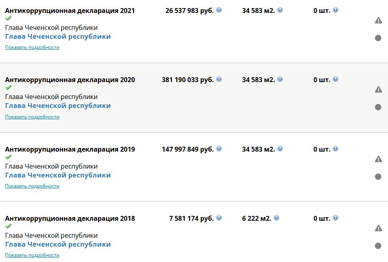The width and height of the screenshot is (388, 262).
Task: Click help icon beside 7 581 174 руб.
Action: tap(219, 218)
